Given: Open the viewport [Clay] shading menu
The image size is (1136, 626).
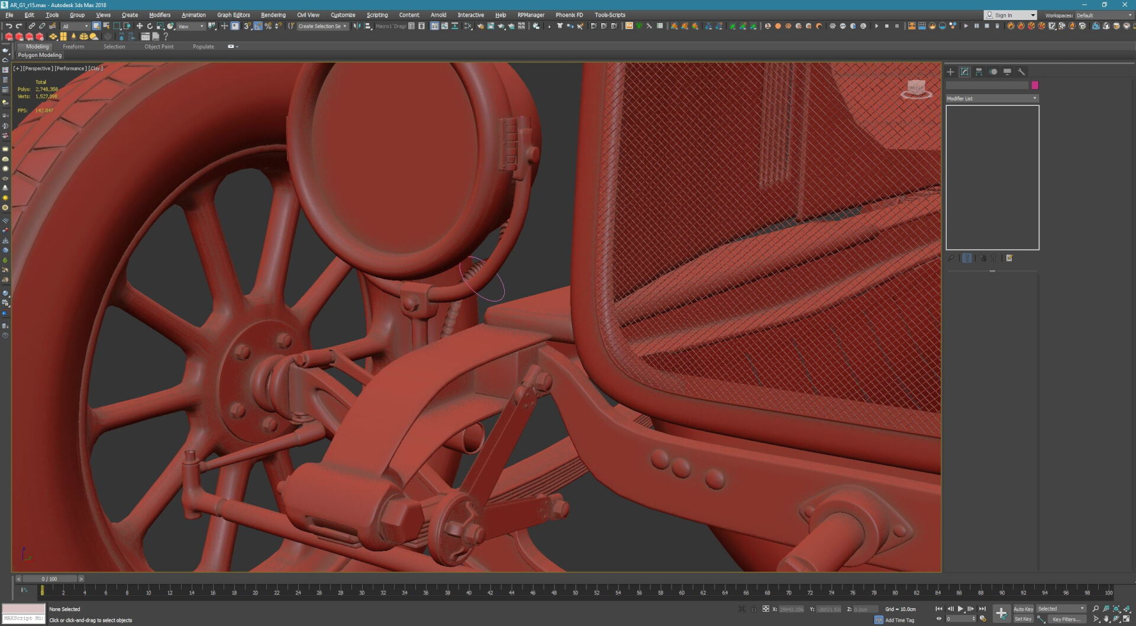Looking at the screenshot, I should (x=96, y=69).
